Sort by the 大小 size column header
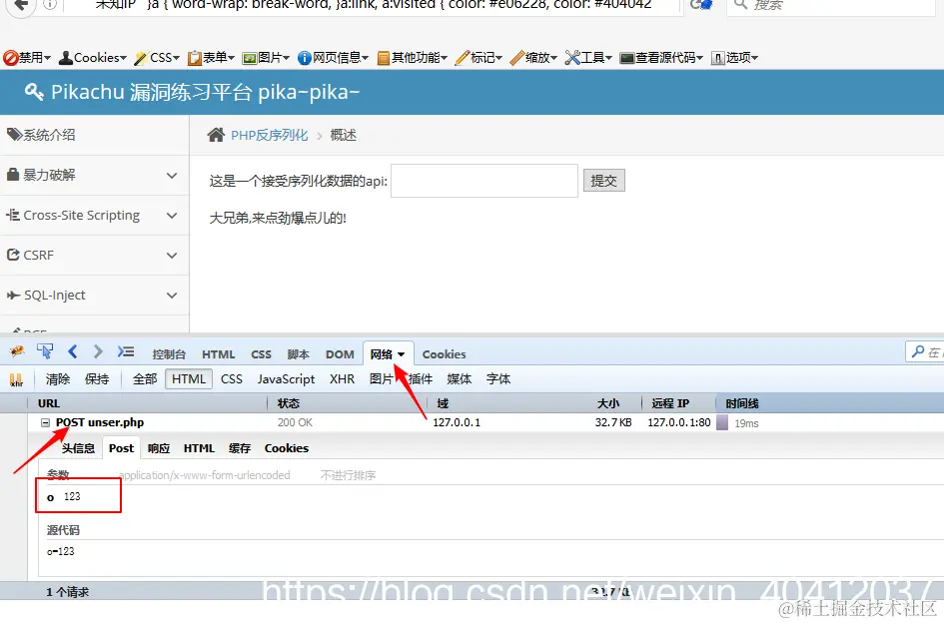Screen dimensions: 944x625 click(608, 403)
